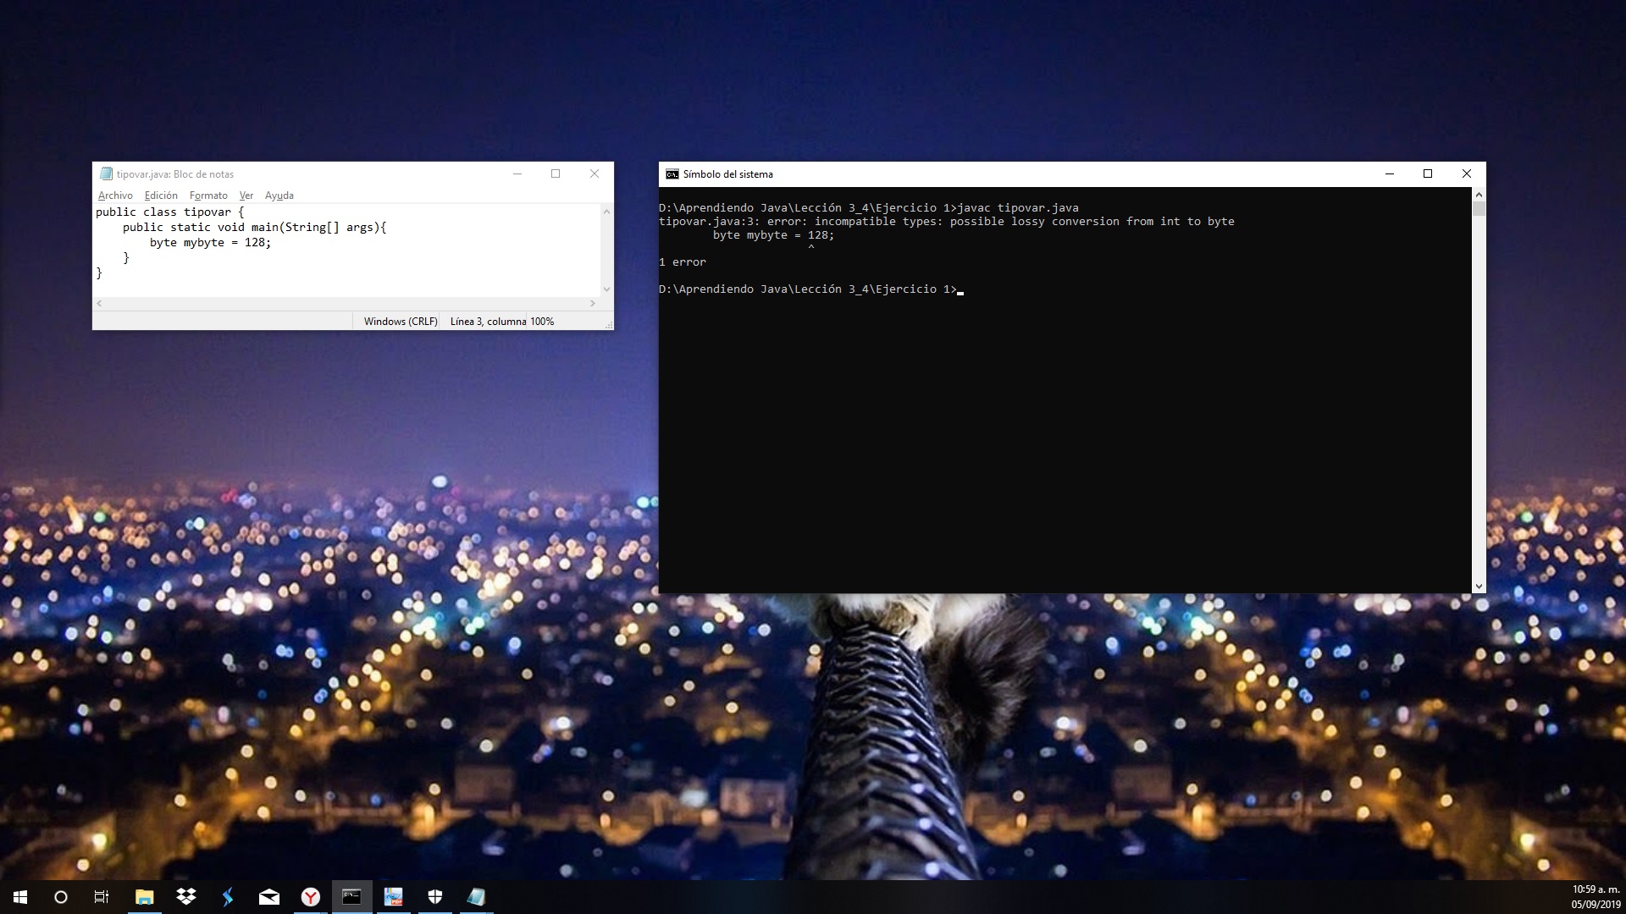Click the Windows (CRLF) status indicator
1626x914 pixels.
coord(399,321)
